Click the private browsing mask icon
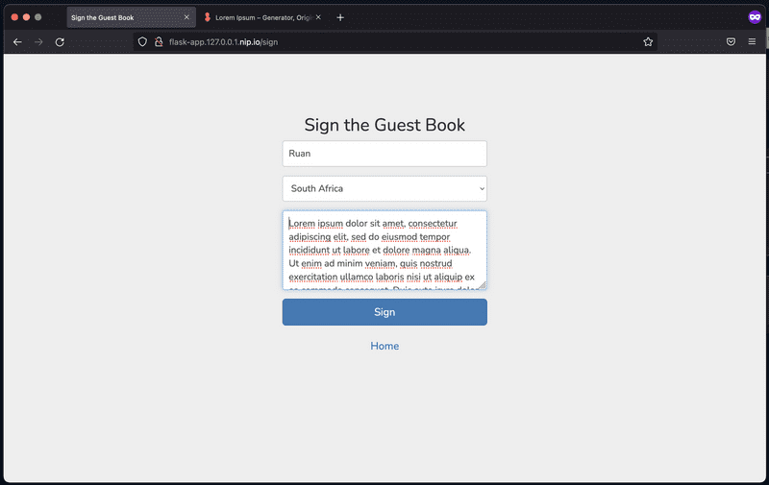769x485 pixels. 755,17
